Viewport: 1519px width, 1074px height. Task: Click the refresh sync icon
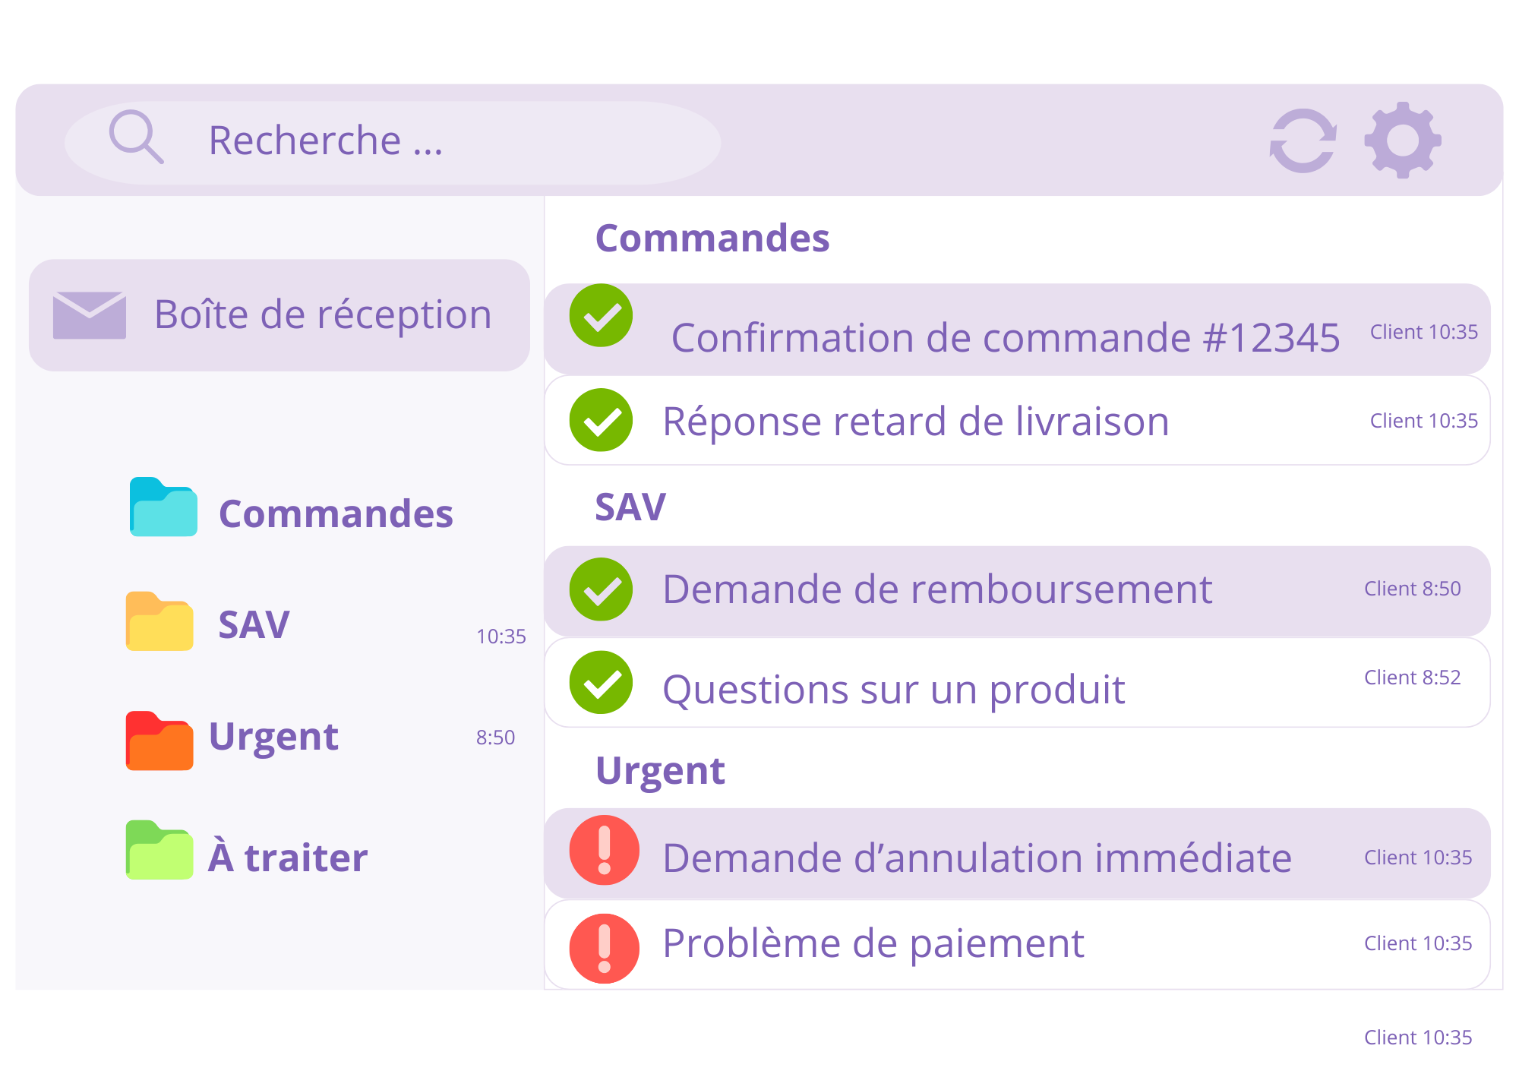pos(1303,141)
